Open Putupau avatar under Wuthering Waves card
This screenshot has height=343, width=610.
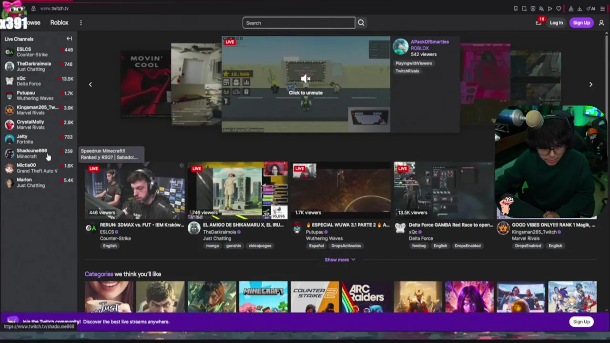(297, 228)
